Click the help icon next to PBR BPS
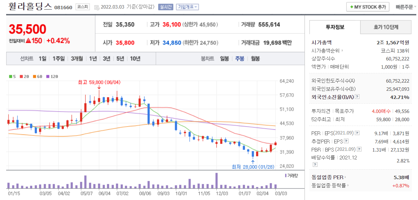 (359, 149)
